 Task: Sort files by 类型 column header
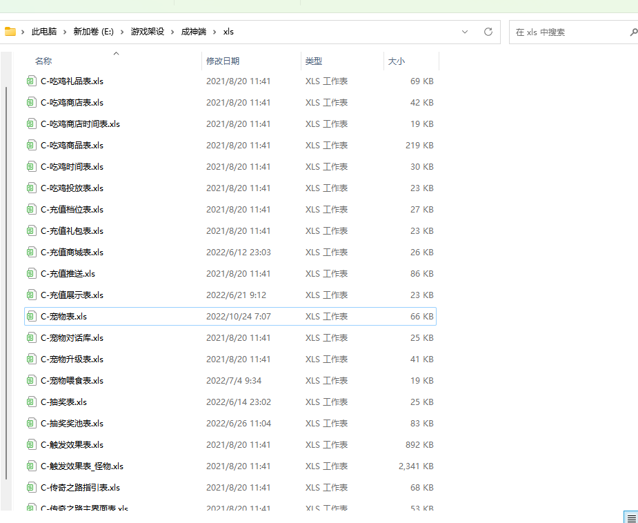coord(314,61)
